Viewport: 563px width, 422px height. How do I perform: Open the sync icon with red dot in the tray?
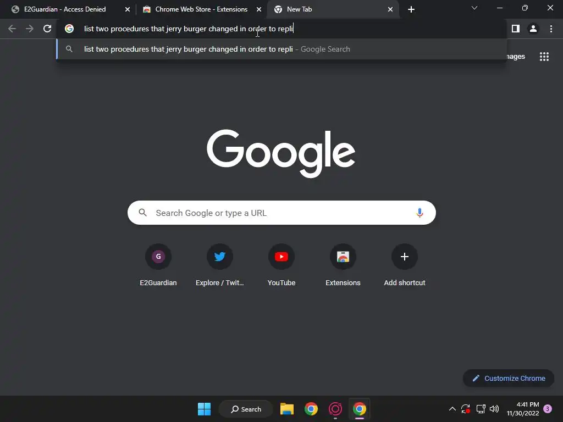tap(466, 409)
